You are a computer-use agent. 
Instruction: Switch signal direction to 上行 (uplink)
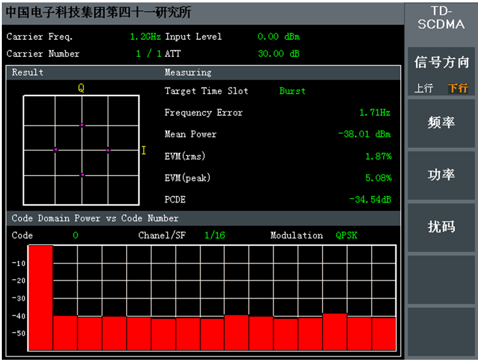[x=424, y=89]
